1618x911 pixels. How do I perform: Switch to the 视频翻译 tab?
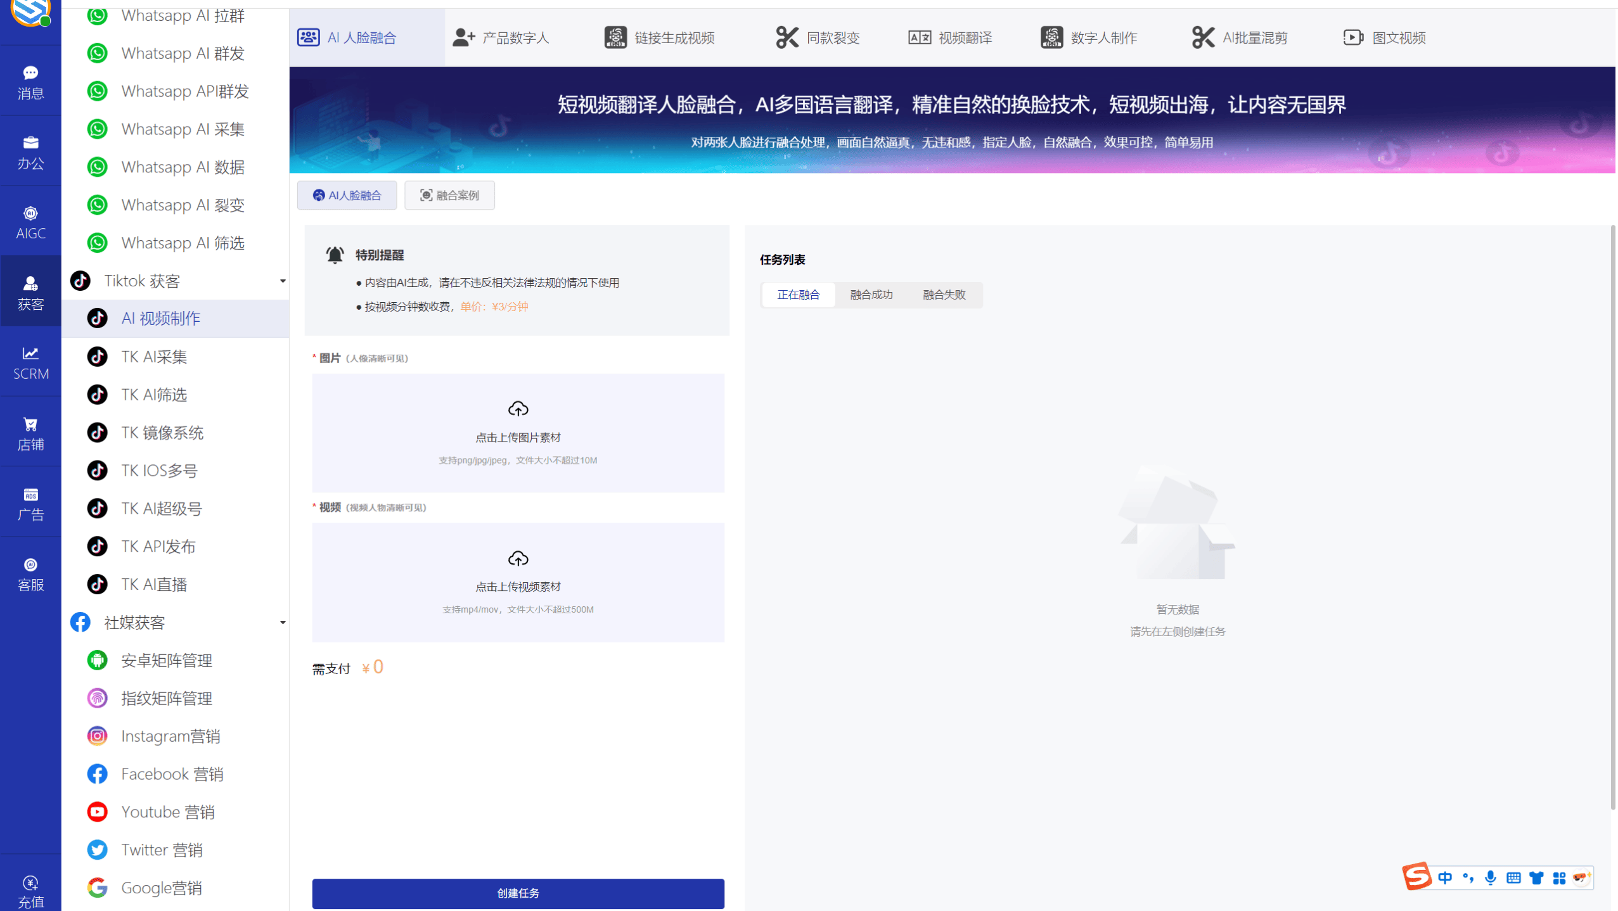coord(949,37)
